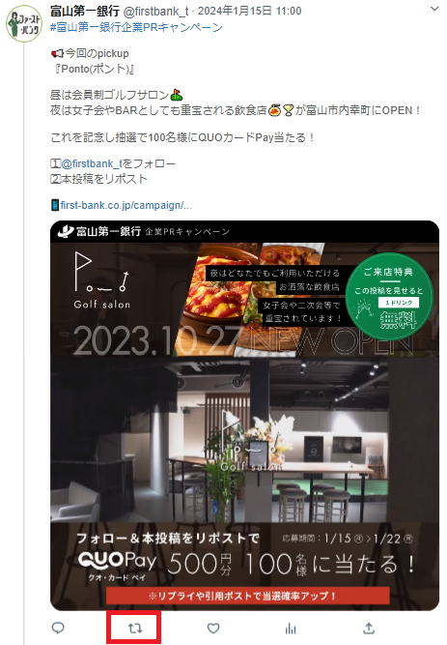
Task: Click the QUO Pay logo in banner
Action: pos(118,565)
